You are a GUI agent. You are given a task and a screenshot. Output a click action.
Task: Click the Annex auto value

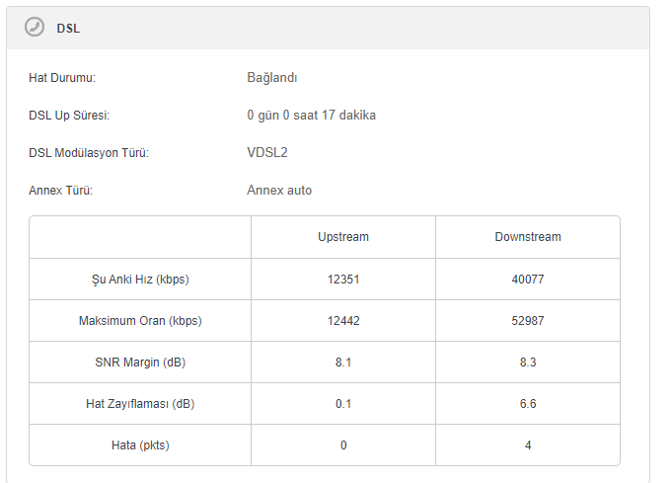coord(279,191)
